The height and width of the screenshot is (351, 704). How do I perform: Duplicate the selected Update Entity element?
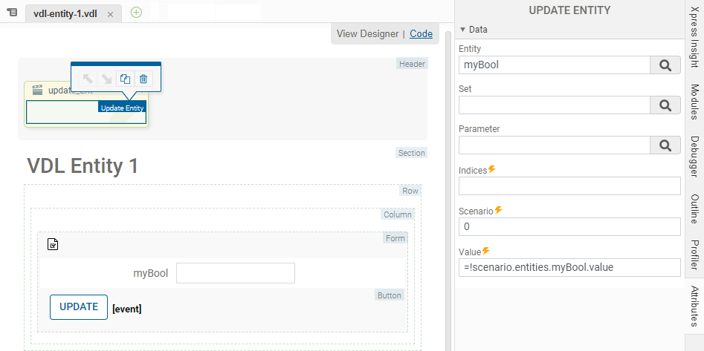coord(126,79)
